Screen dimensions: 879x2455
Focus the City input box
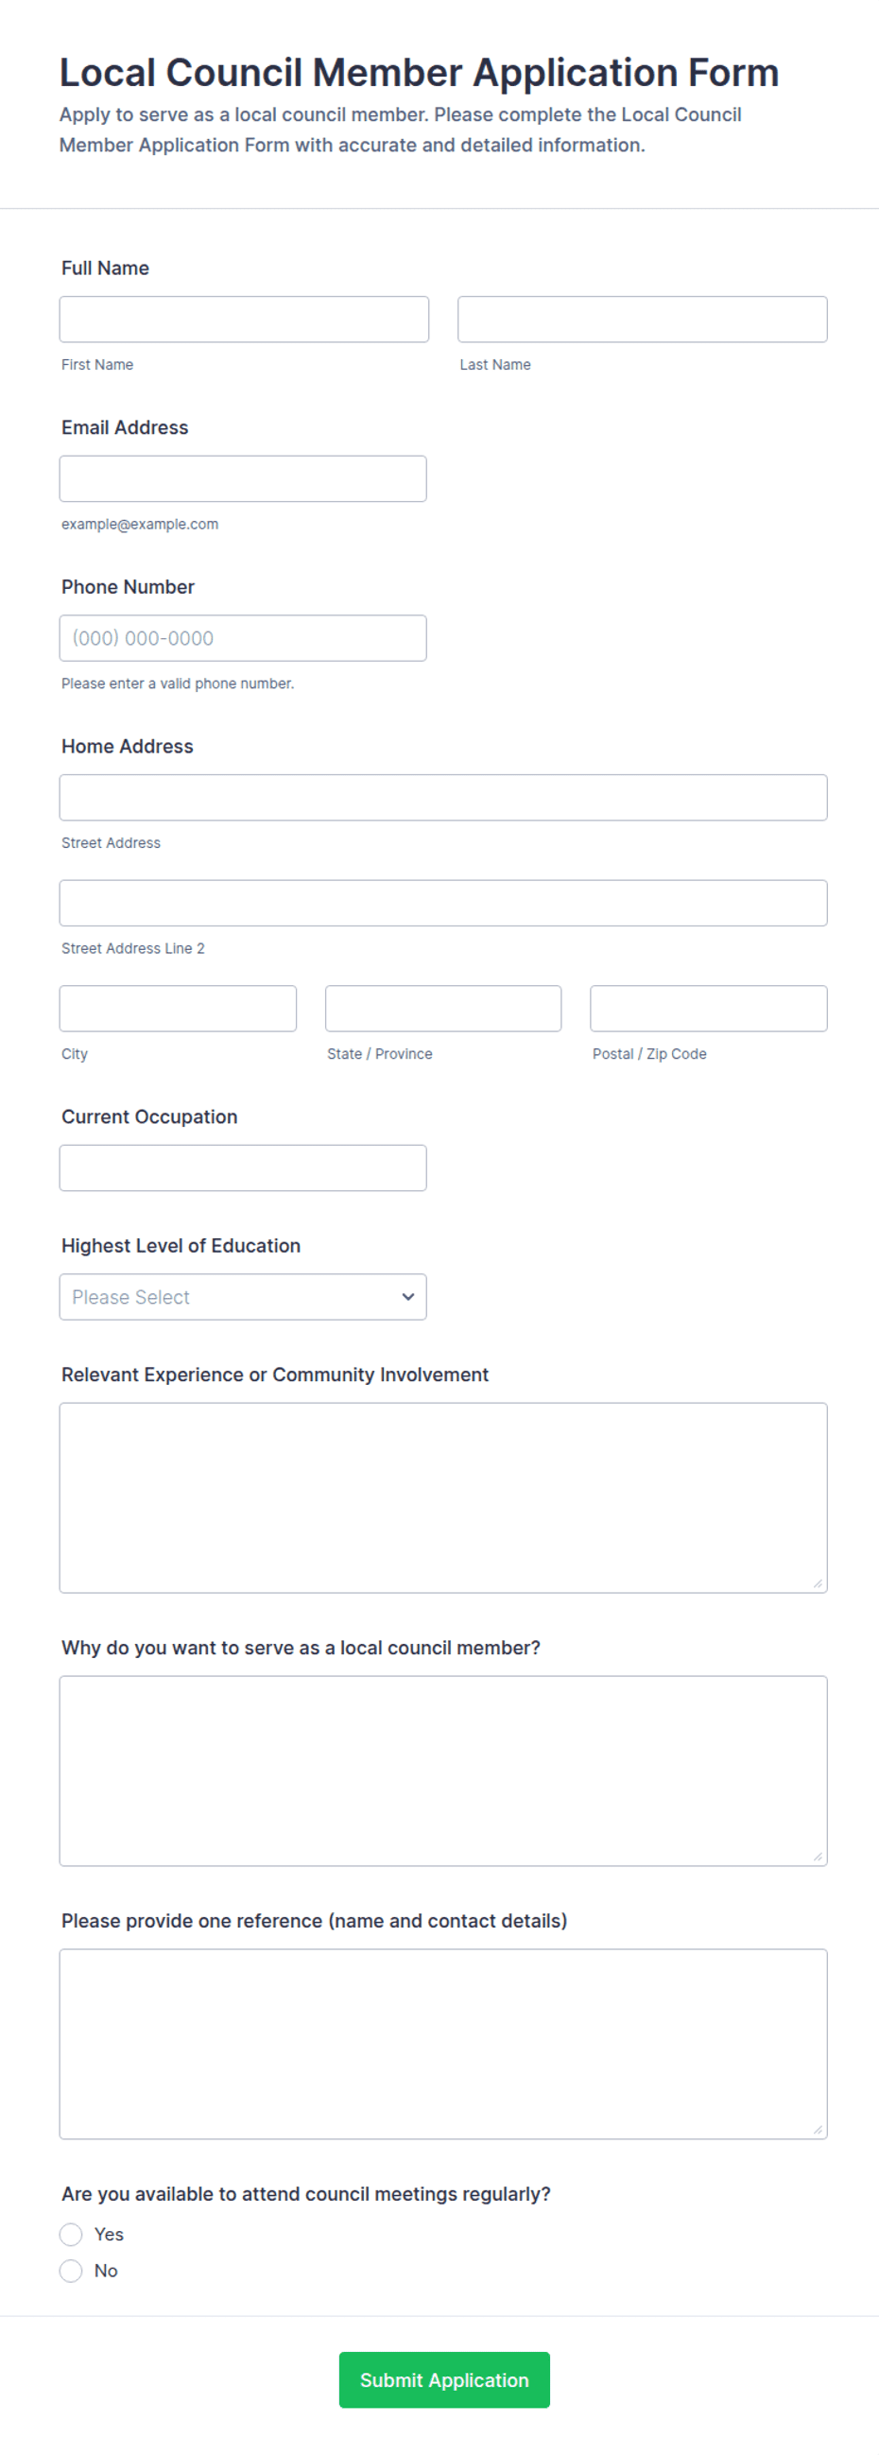click(179, 1009)
